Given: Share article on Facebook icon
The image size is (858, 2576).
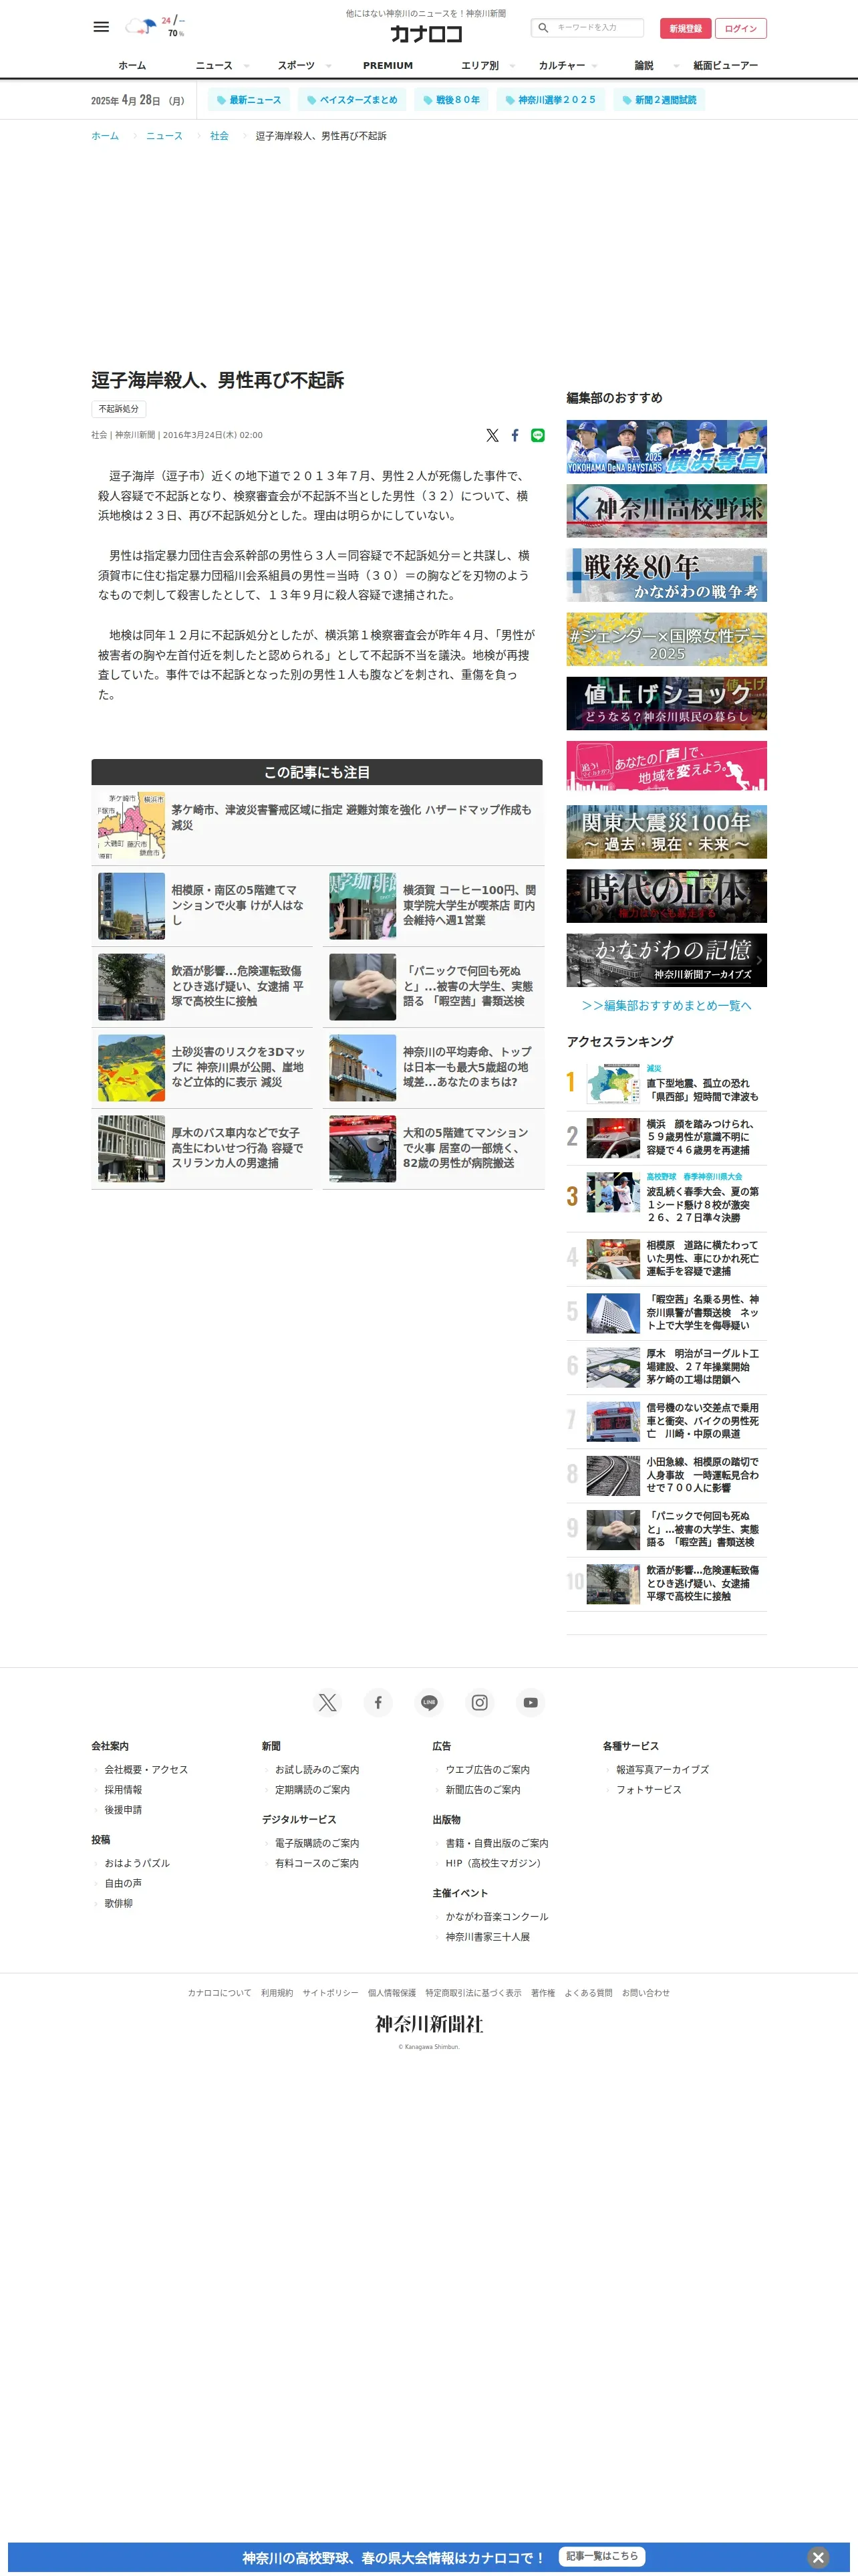Looking at the screenshot, I should (x=515, y=435).
